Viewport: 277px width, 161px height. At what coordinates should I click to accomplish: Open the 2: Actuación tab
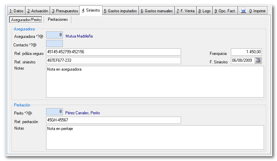point(38,11)
